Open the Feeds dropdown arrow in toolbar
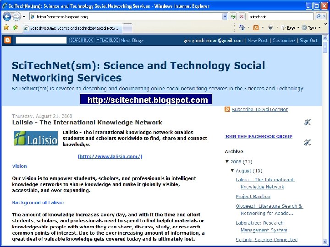Viewport: 330px width, 247px height. coord(263,27)
